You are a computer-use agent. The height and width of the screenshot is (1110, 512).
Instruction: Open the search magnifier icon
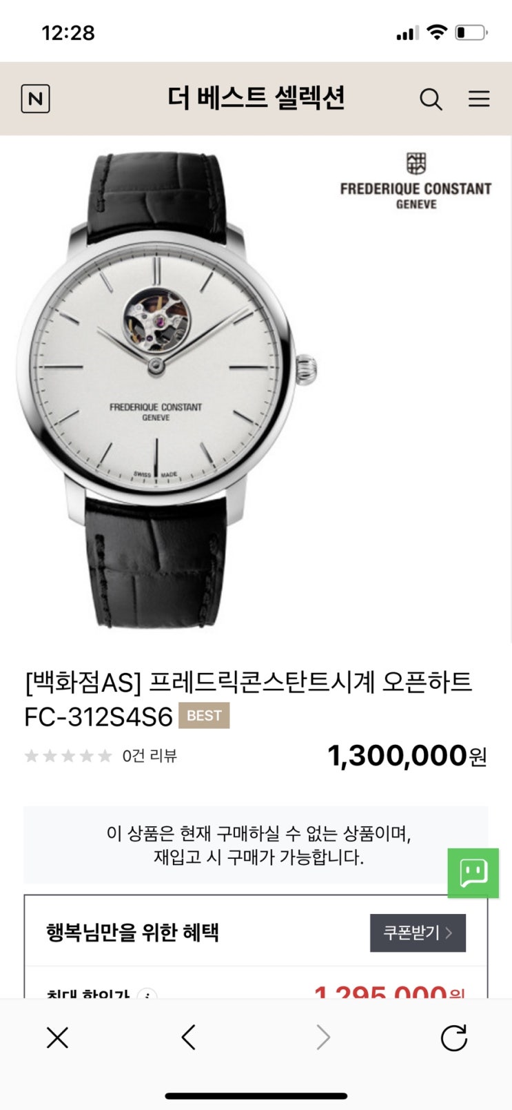(x=431, y=99)
